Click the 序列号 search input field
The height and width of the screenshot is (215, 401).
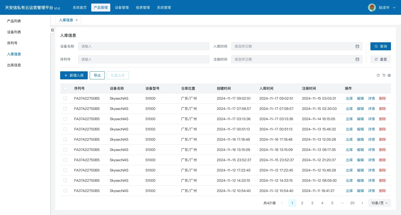tap(144, 59)
